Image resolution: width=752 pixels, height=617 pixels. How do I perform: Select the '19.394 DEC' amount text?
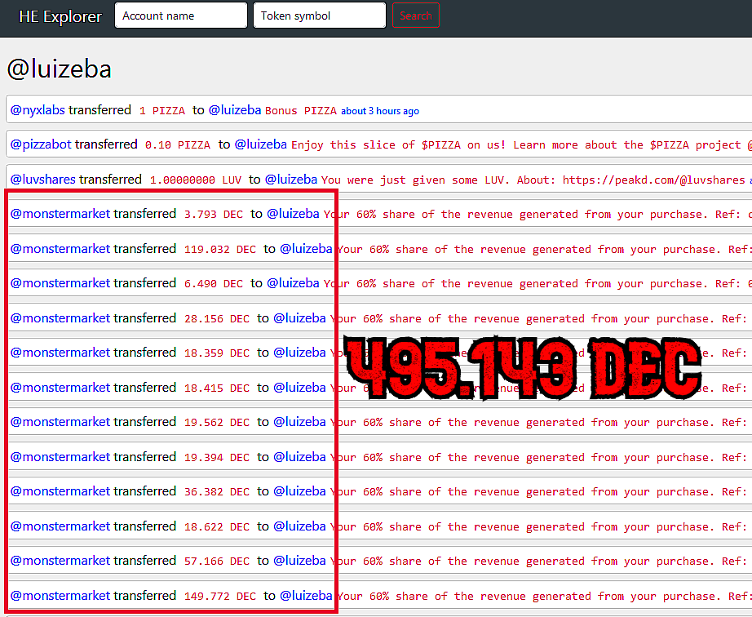[x=217, y=458]
